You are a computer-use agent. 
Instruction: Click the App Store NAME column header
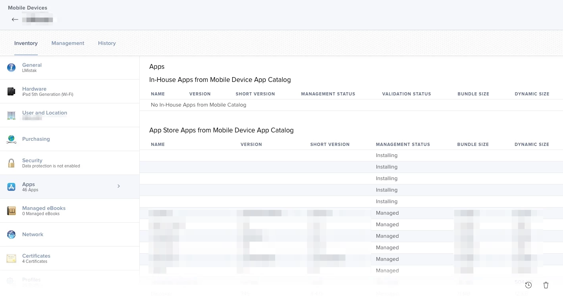click(x=158, y=144)
